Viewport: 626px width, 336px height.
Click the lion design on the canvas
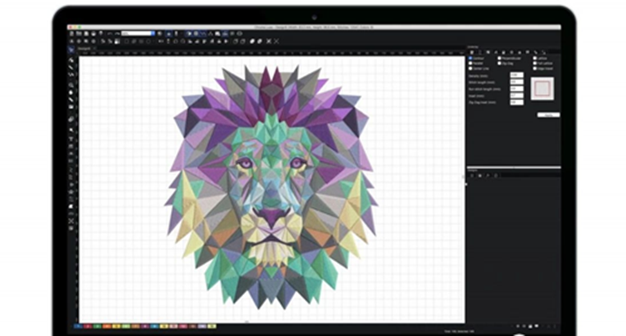[x=272, y=184]
